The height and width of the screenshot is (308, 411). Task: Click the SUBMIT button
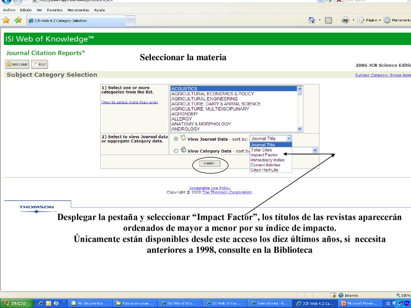[x=209, y=164]
